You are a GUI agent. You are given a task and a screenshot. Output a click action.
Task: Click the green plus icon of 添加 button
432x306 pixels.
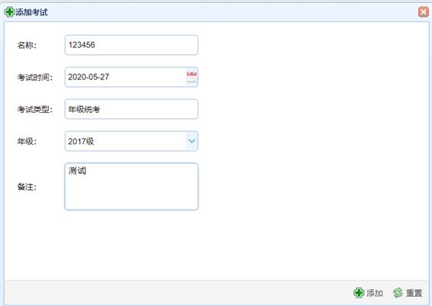359,292
